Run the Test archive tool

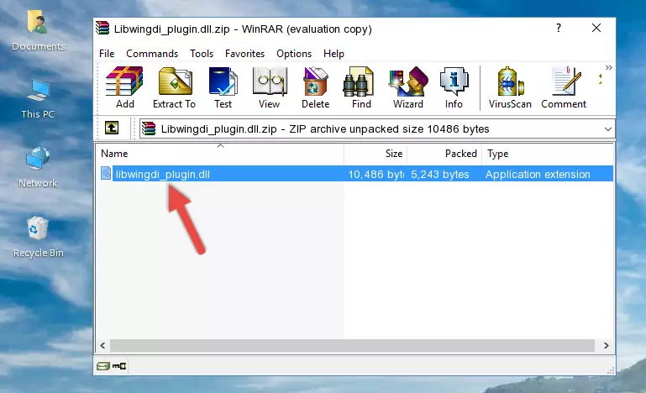223,87
